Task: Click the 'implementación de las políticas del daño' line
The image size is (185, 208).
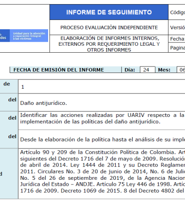Action: coord(90,122)
